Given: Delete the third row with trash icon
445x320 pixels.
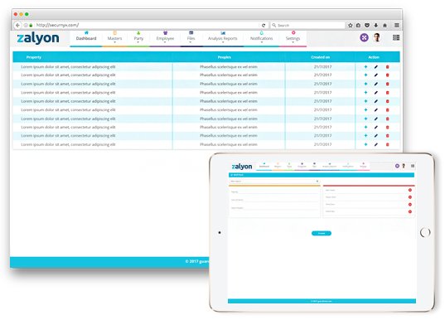Looking at the screenshot, I should (x=387, y=84).
